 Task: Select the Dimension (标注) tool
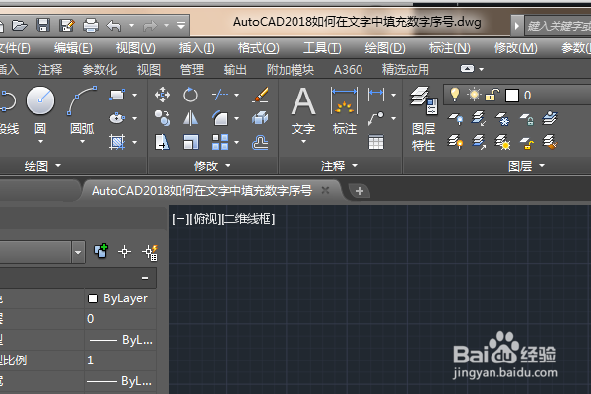(344, 110)
